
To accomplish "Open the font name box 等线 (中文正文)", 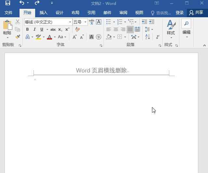I will pyautogui.click(x=48, y=22).
